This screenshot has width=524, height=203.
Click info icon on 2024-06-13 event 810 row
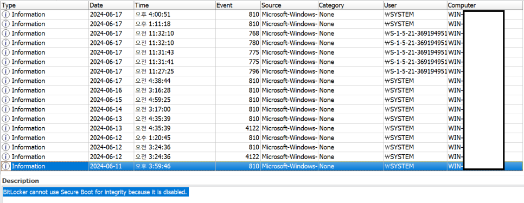(x=6, y=119)
